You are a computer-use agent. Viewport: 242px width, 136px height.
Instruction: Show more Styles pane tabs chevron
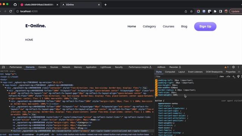(x=239, y=72)
